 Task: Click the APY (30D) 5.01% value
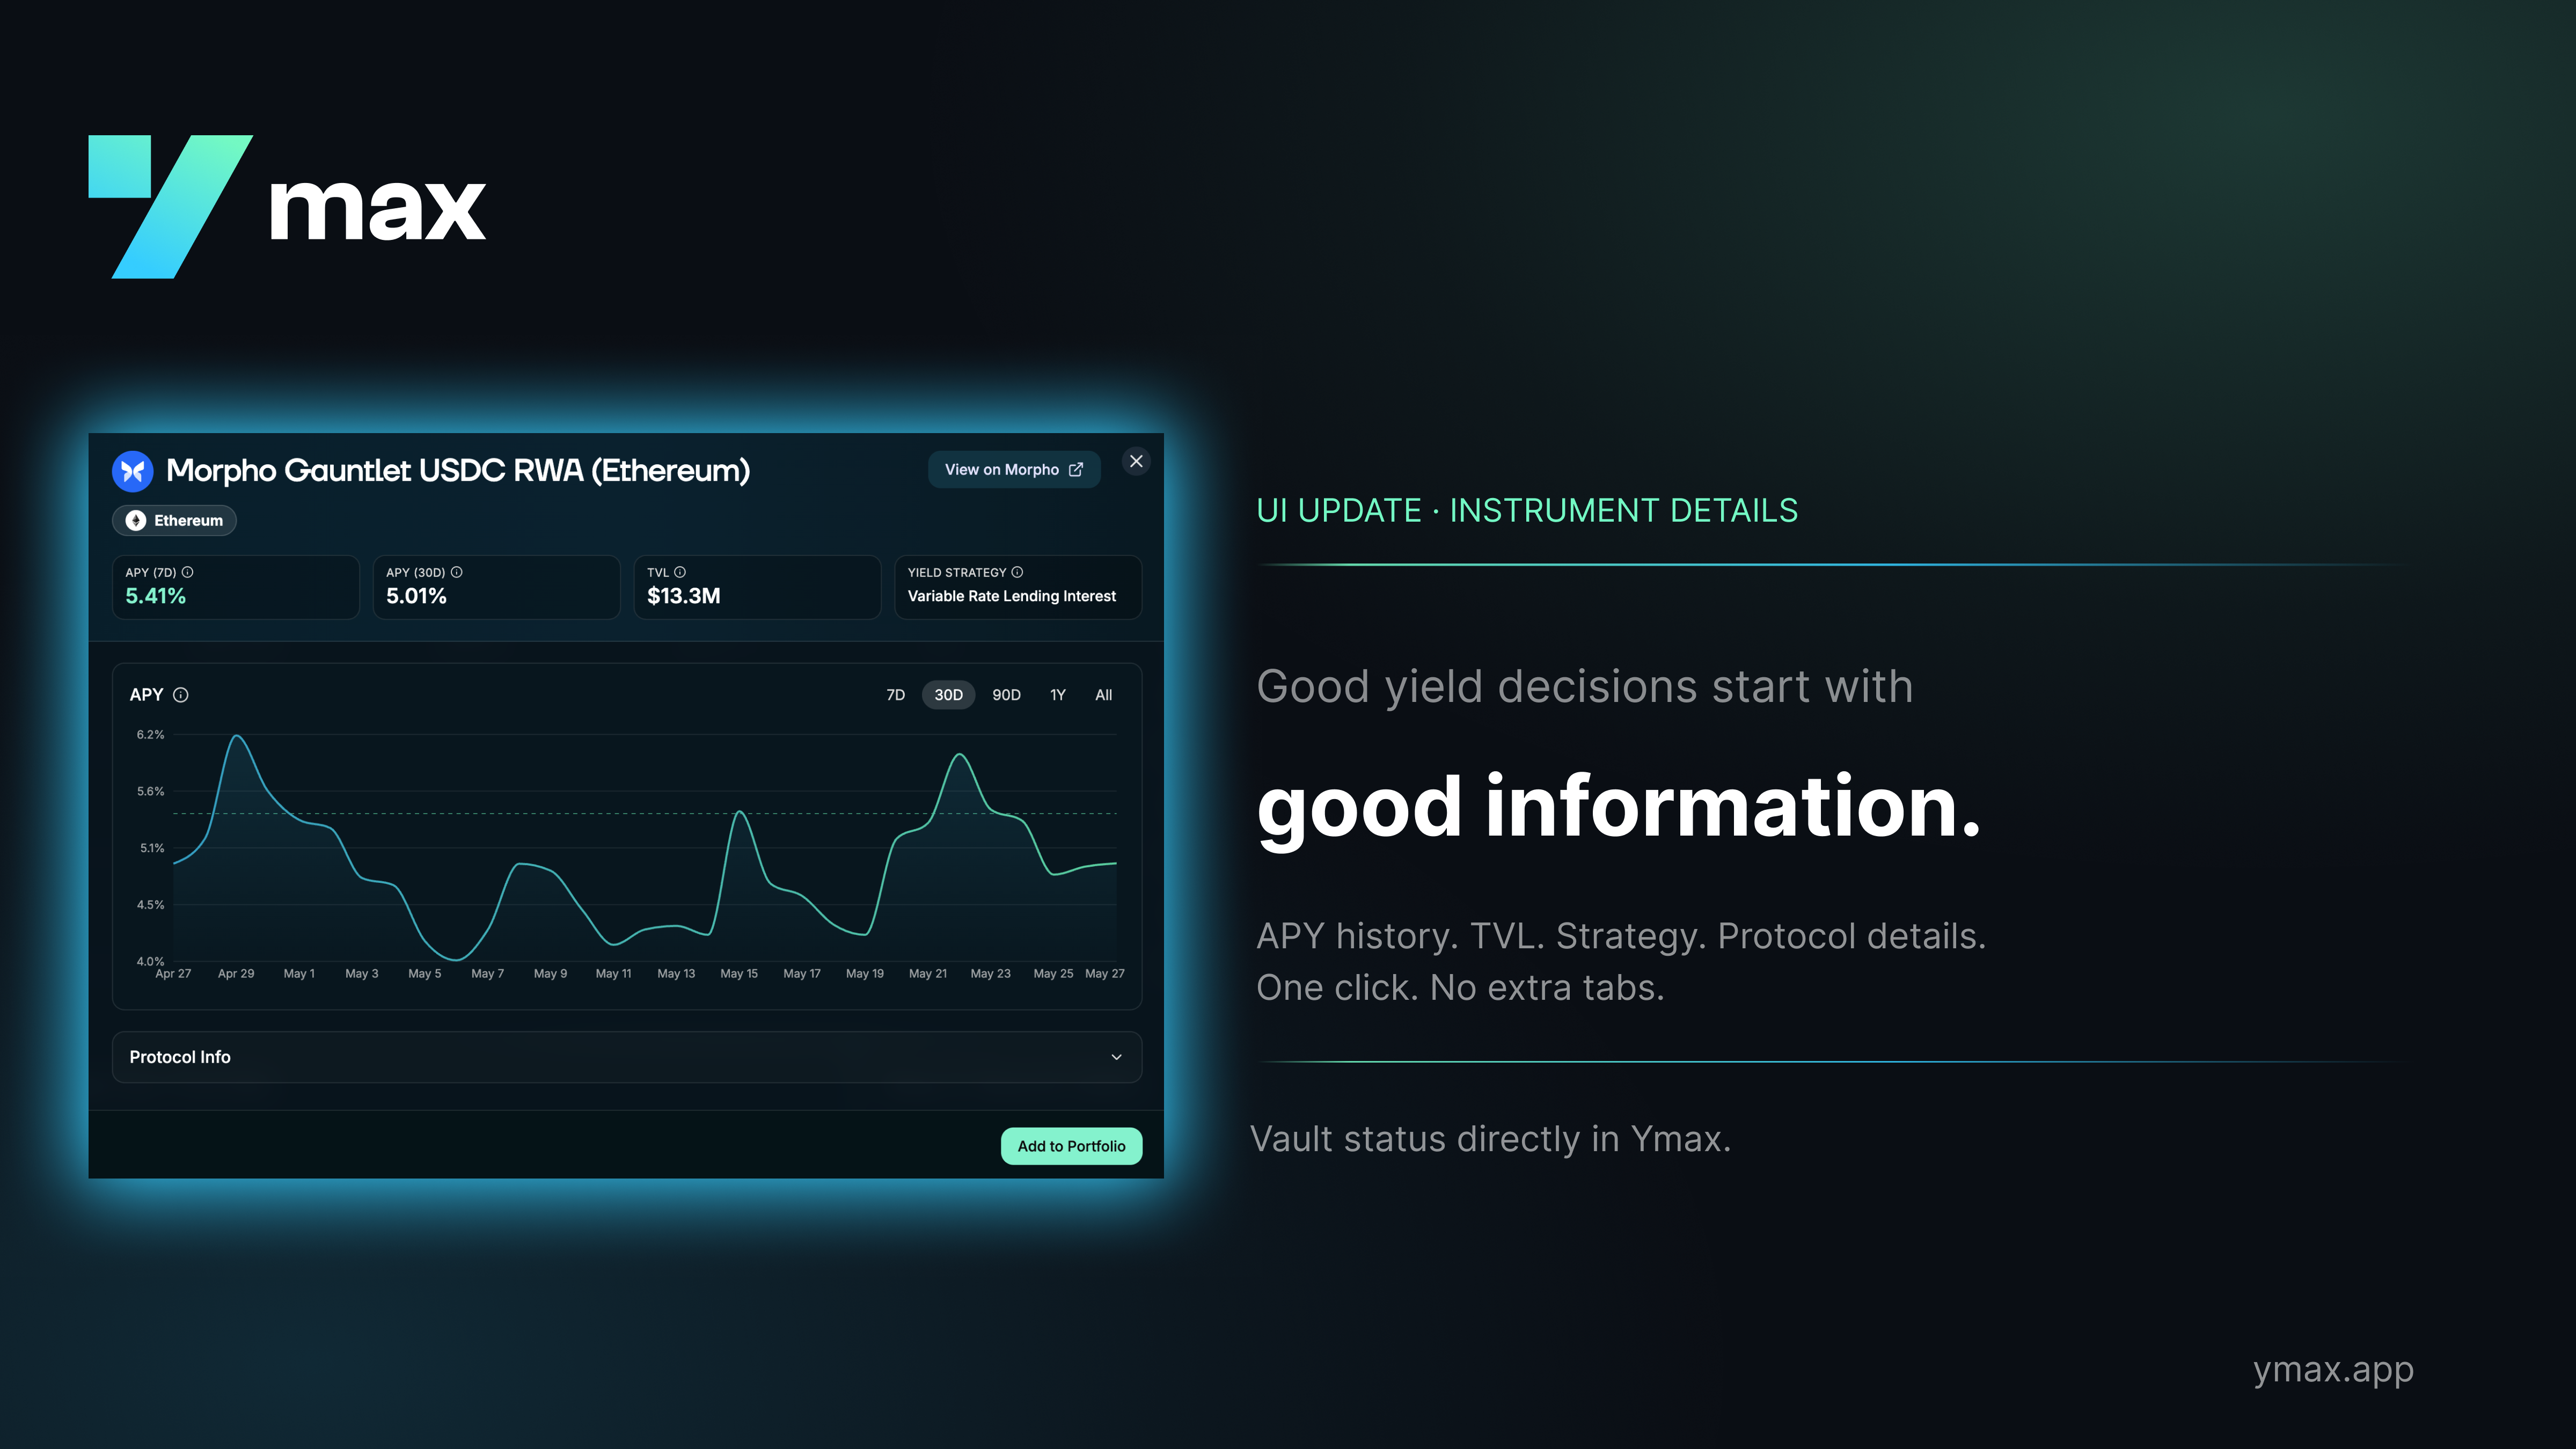pos(416,596)
